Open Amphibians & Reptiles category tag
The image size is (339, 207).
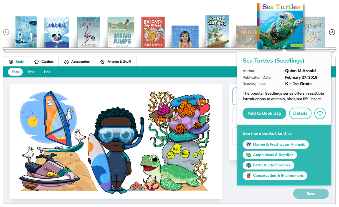pyautogui.click(x=270, y=155)
